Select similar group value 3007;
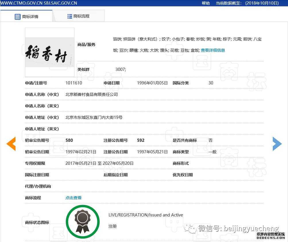 121,69
